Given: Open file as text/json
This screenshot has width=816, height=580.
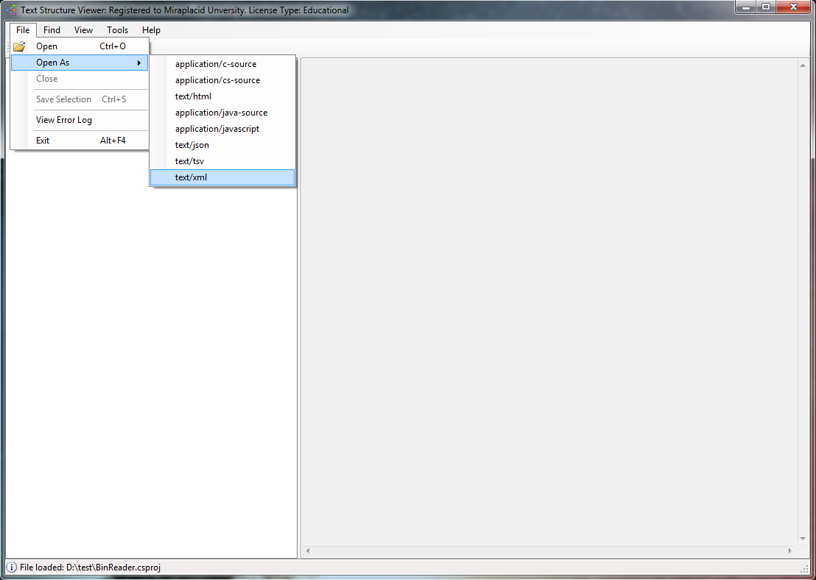Looking at the screenshot, I should pyautogui.click(x=222, y=144).
